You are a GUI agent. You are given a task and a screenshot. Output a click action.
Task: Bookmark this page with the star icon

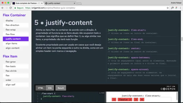(168, 8)
